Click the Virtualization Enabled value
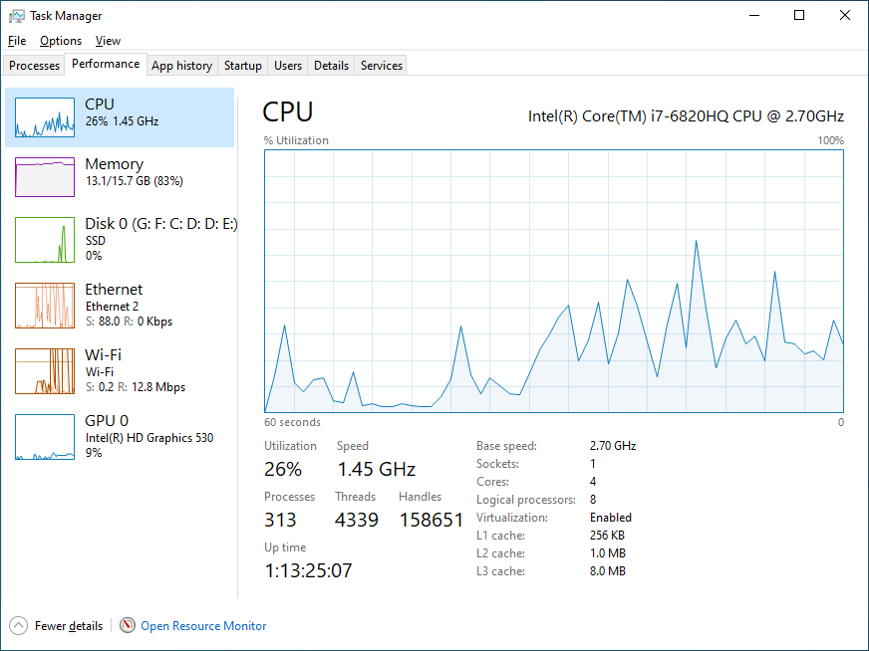The height and width of the screenshot is (651, 869). click(611, 518)
